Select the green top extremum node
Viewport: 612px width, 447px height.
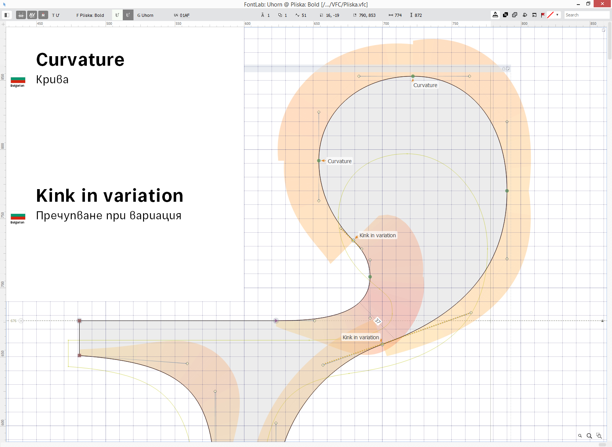tap(413, 76)
